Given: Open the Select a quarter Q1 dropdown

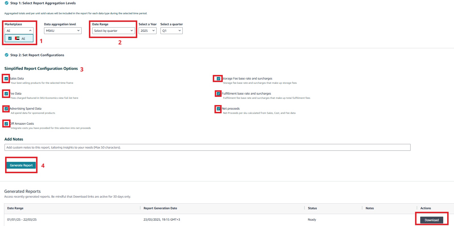Looking at the screenshot, I should 172,31.
